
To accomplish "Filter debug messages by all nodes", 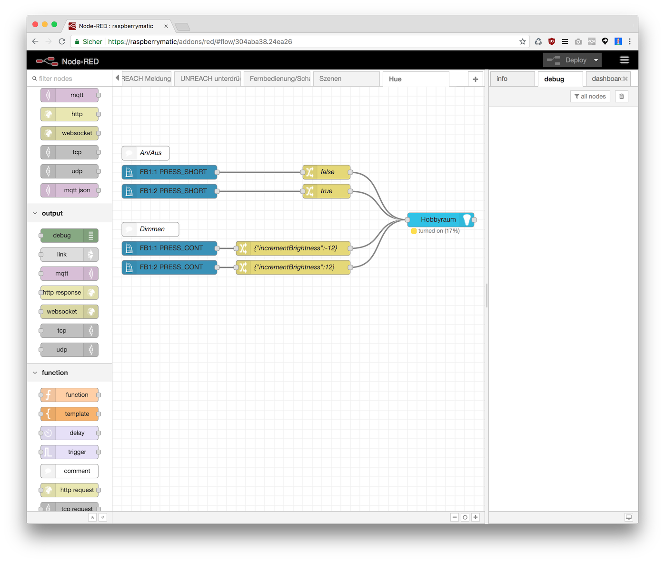I will [x=590, y=97].
